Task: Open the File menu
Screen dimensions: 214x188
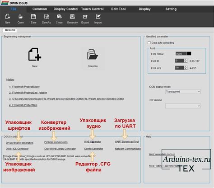Action: 14,9
